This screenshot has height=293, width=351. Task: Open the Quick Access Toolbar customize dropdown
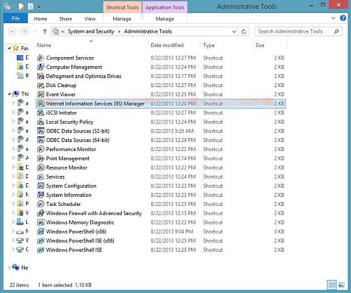pyautogui.click(x=39, y=7)
